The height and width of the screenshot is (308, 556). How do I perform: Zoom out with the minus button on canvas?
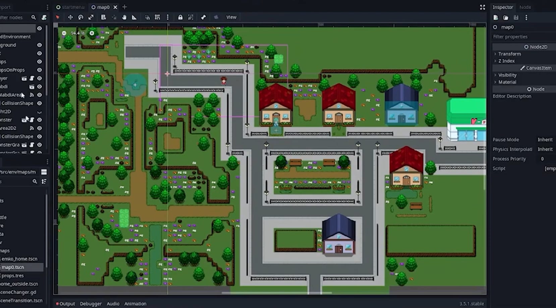pyautogui.click(x=64, y=33)
